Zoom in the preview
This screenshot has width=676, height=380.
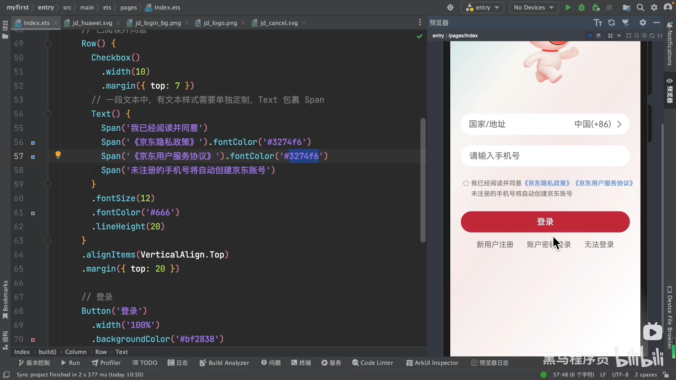pos(644,36)
